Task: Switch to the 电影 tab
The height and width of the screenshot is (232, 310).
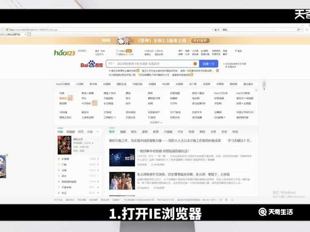Action: 60,132
